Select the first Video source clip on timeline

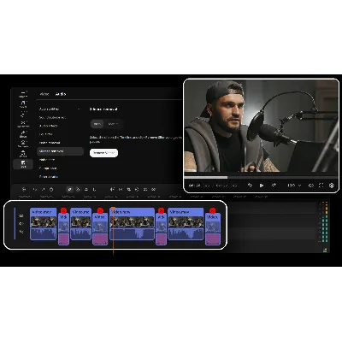44,224
